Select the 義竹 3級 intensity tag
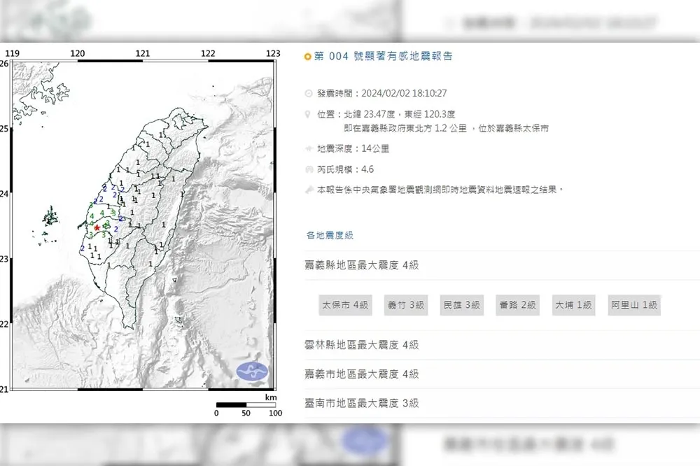Viewport: 700px width, 466px height. point(406,305)
